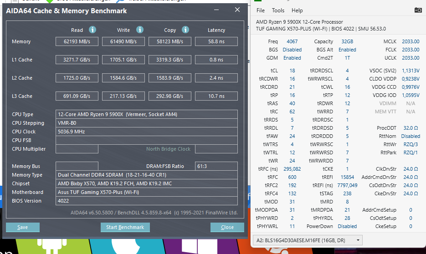Click the UCLK value 2033.00
This screenshot has height=254, width=426.
[411, 58]
